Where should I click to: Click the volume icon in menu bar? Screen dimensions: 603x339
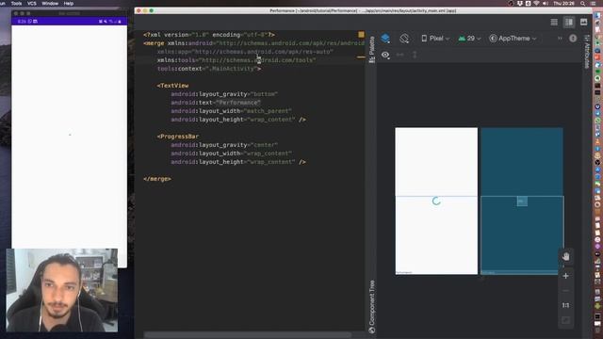pyautogui.click(x=545, y=3)
